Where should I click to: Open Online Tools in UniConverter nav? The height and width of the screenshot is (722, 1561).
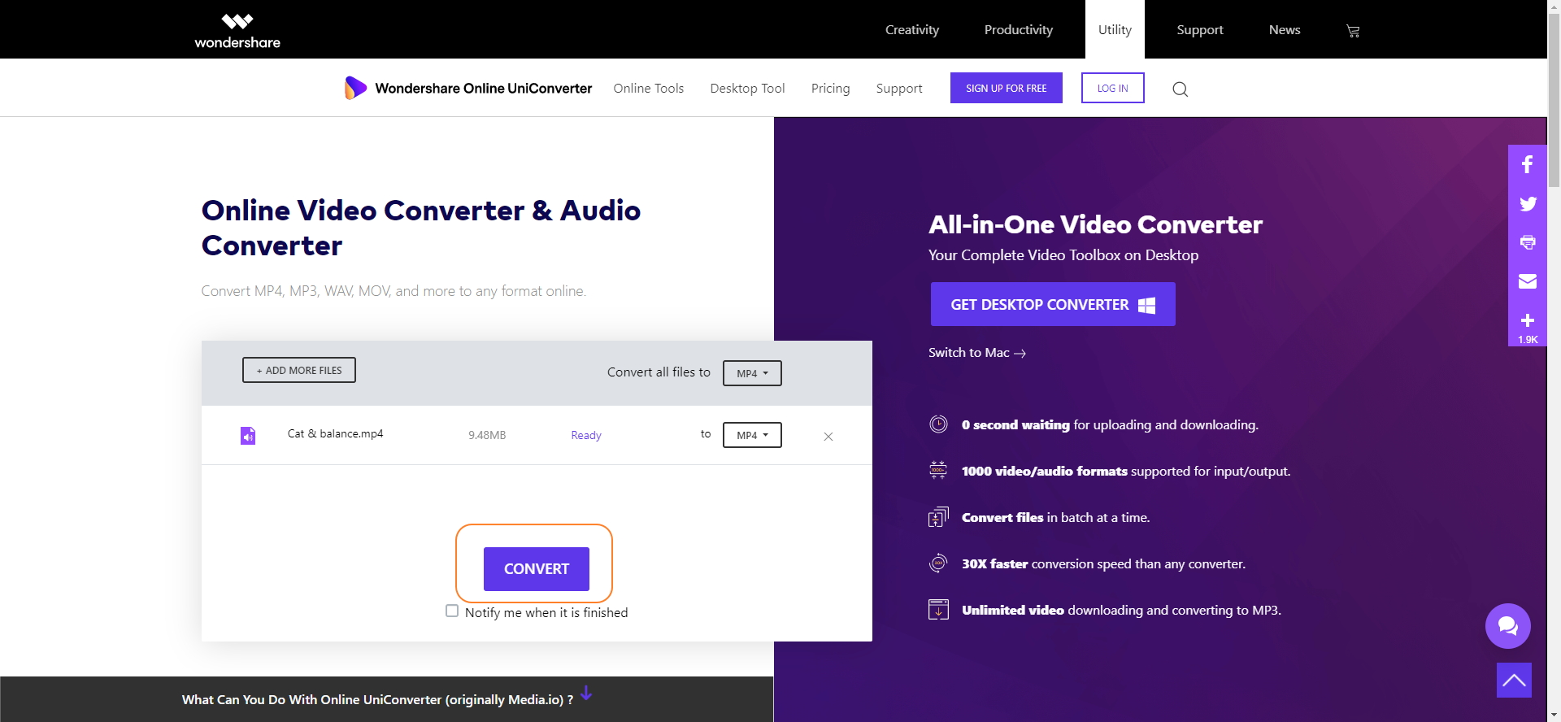pyautogui.click(x=649, y=88)
